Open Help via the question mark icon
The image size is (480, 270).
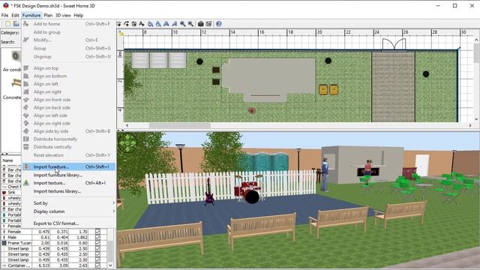[218, 24]
